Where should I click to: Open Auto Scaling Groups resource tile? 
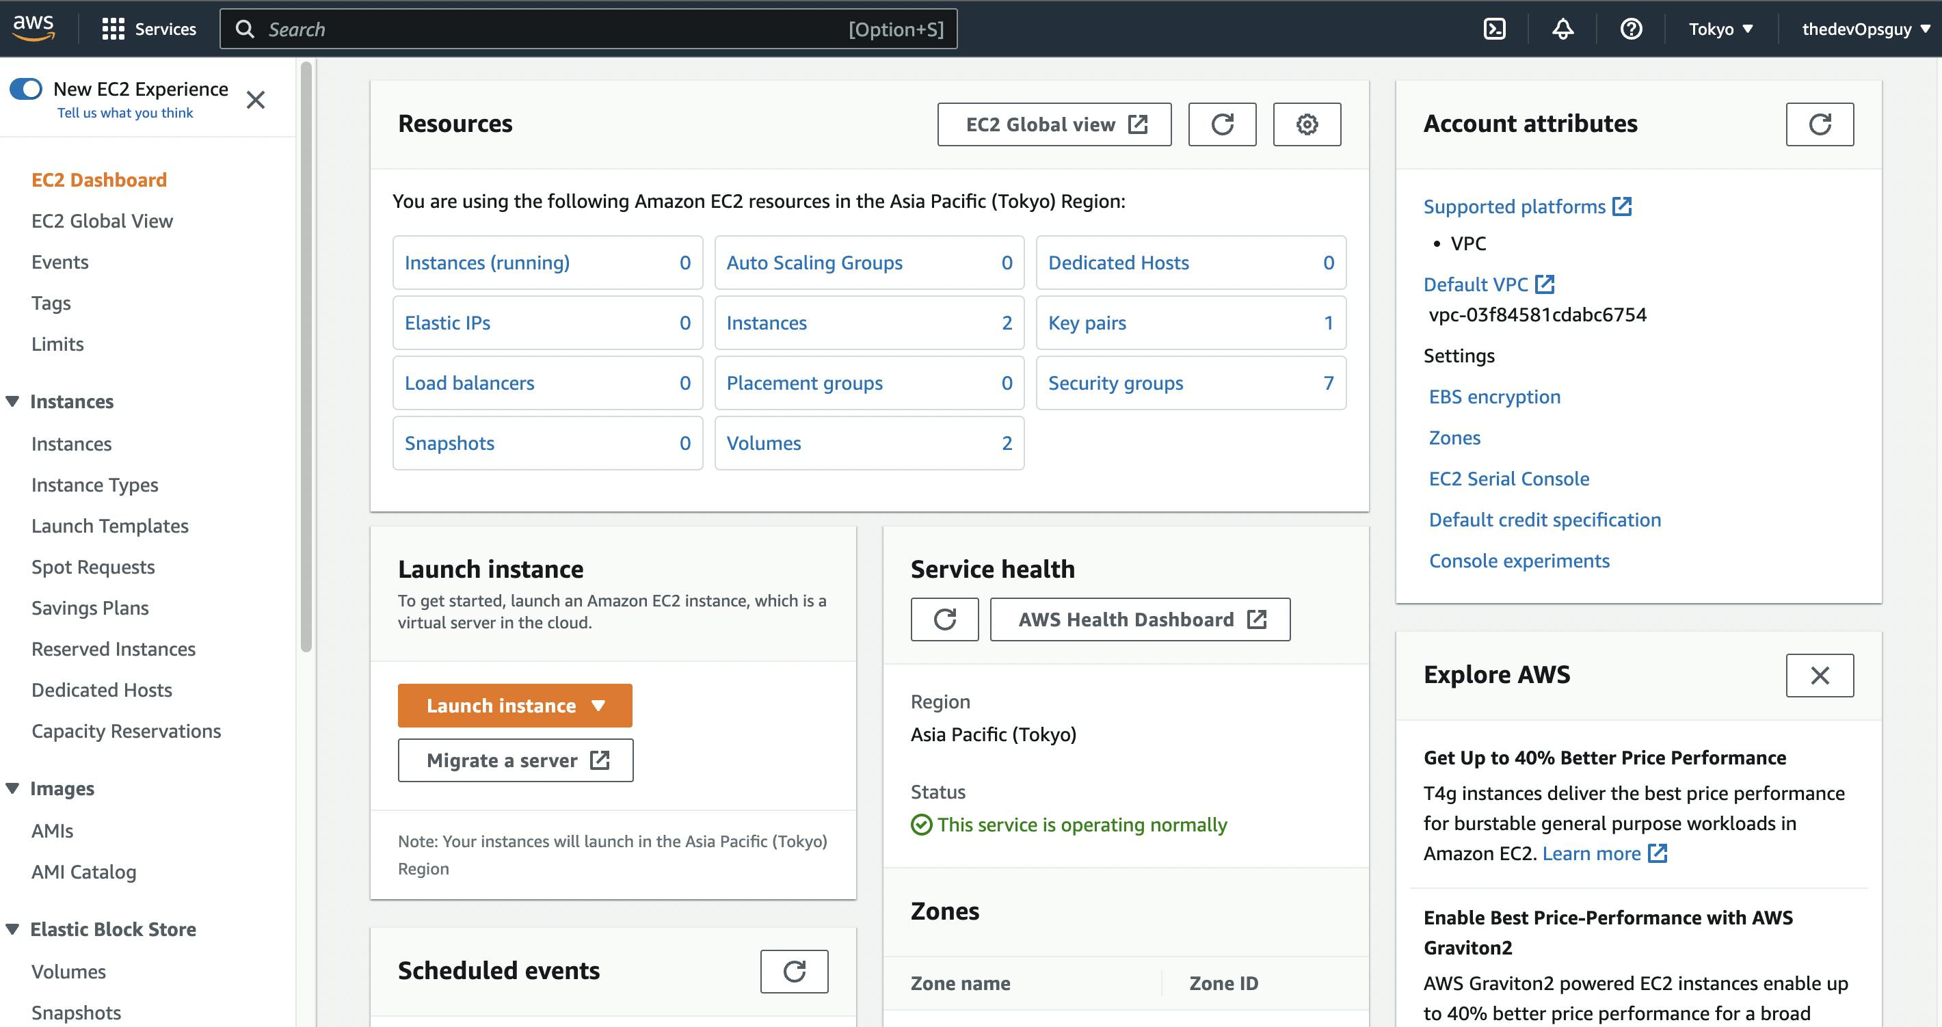869,263
